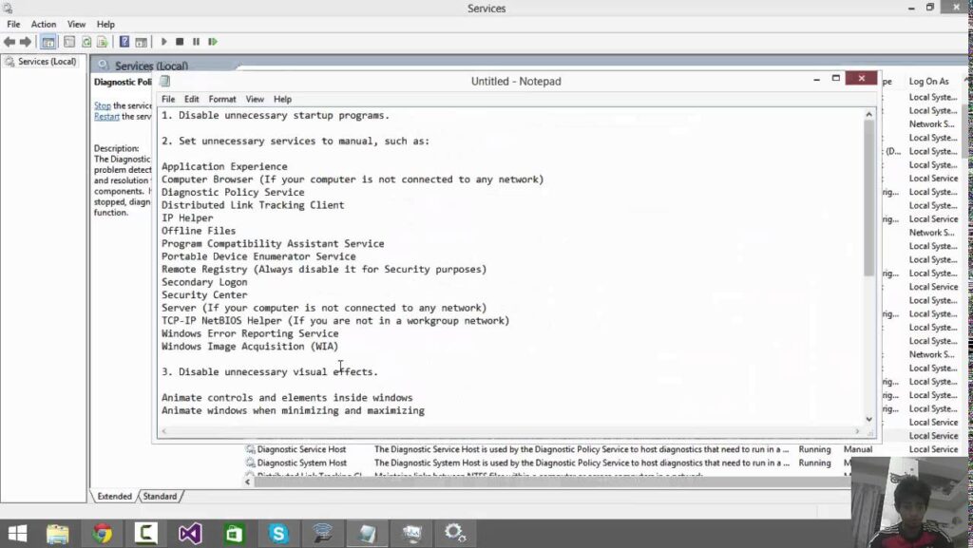Image resolution: width=973 pixels, height=548 pixels.
Task: Switch to Services via taskbar gear icon
Action: 455,533
